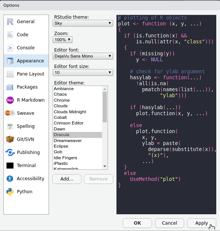Click the theme list scroll down arrow
220x231 pixels.
[x=105, y=166]
